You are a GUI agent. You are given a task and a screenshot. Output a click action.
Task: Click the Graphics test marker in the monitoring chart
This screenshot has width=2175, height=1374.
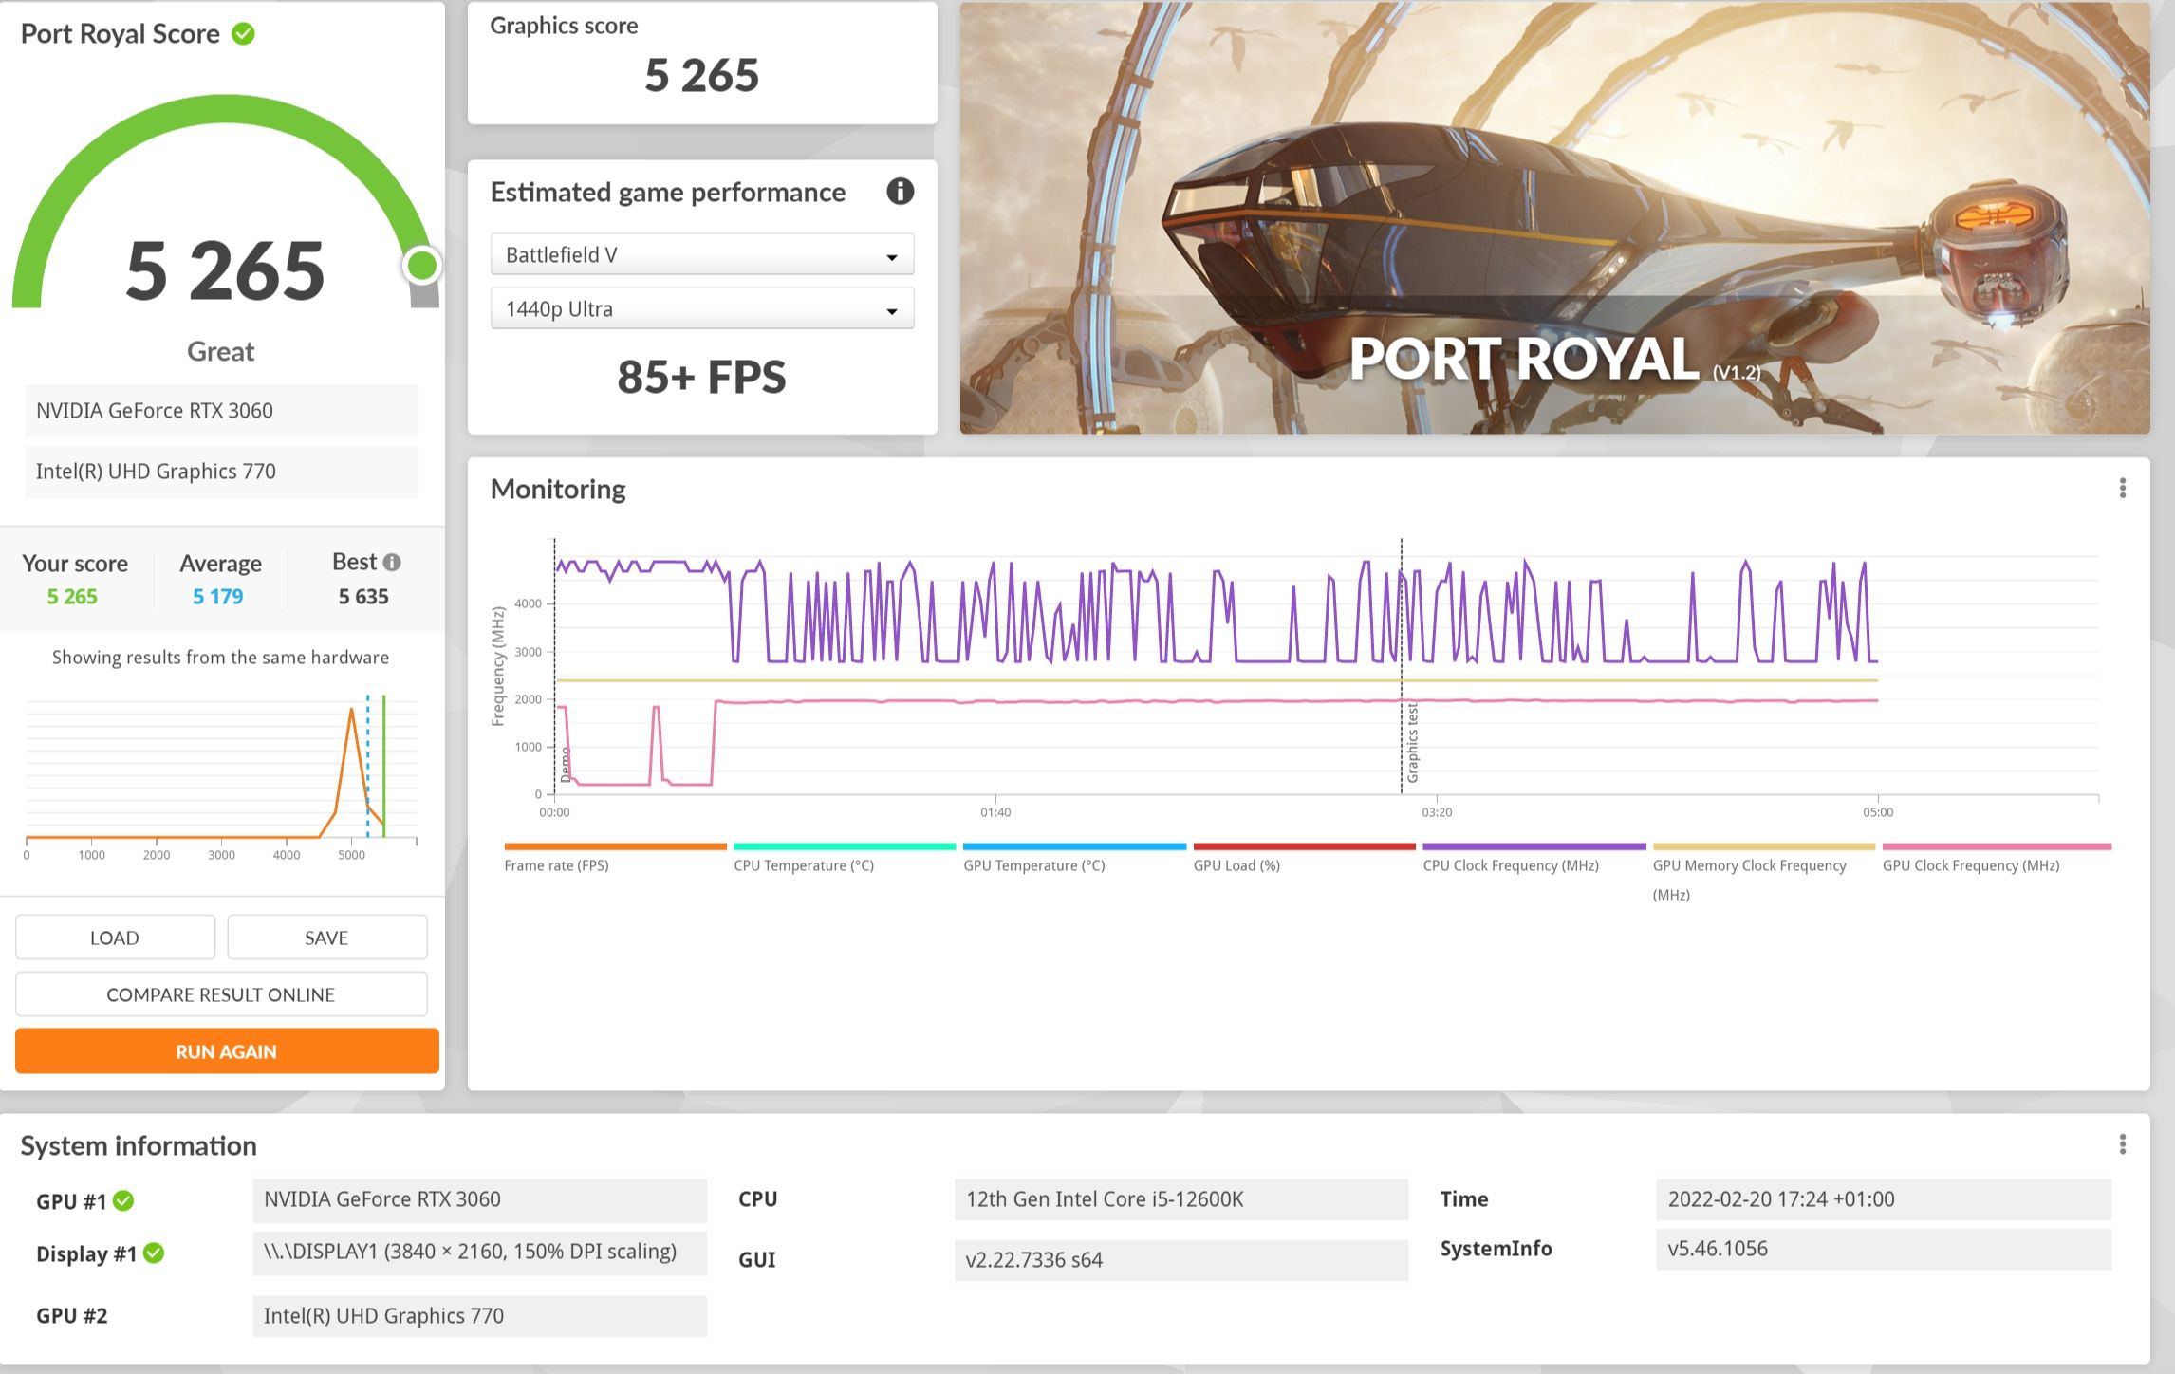pos(1412,743)
